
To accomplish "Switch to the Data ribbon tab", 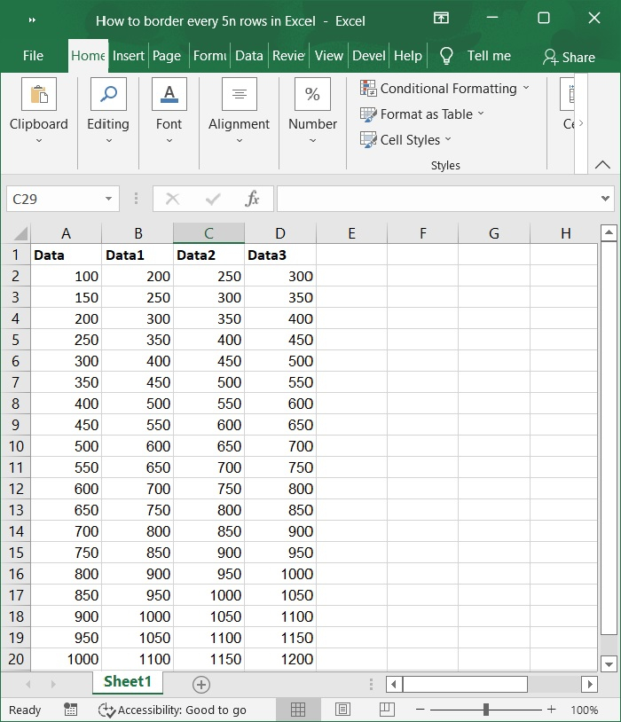I will pyautogui.click(x=248, y=55).
